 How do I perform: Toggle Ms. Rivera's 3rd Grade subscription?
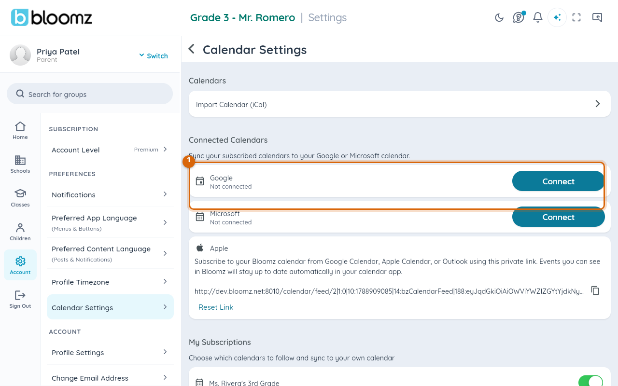coord(590,381)
